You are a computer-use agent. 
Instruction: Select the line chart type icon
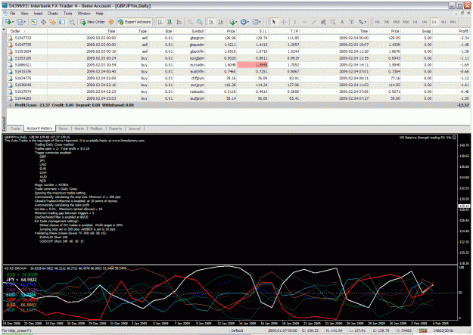pos(179,22)
